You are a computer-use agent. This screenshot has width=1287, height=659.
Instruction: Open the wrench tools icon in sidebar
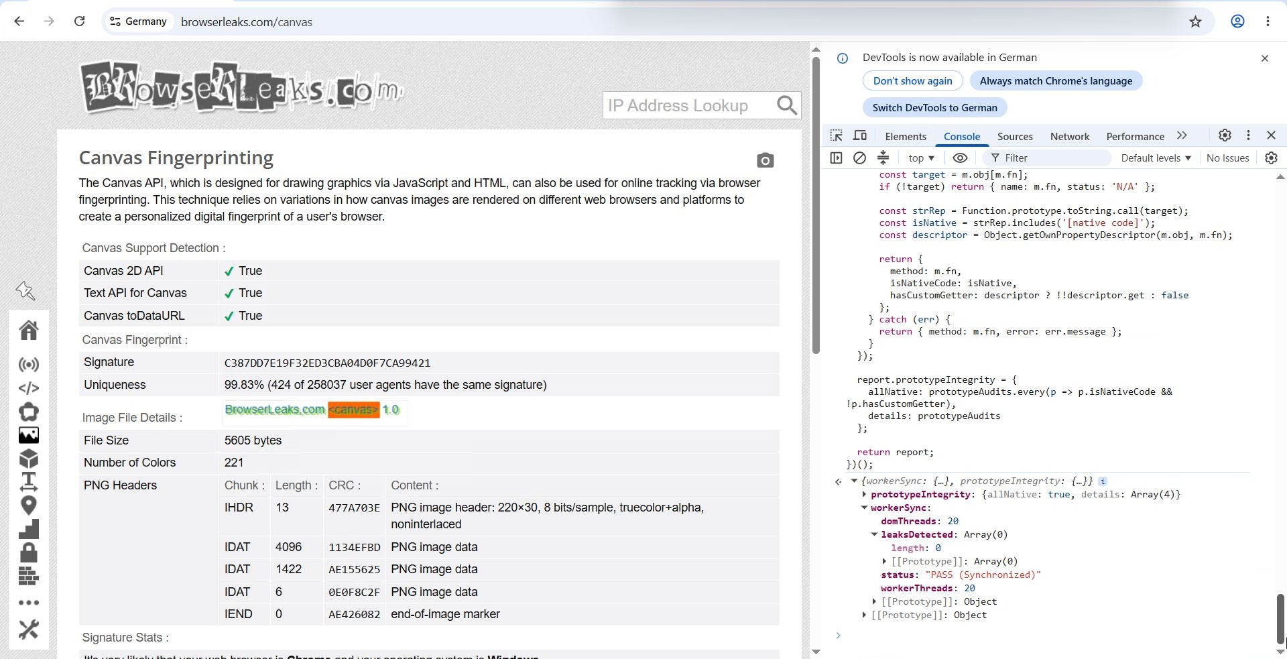(x=28, y=629)
